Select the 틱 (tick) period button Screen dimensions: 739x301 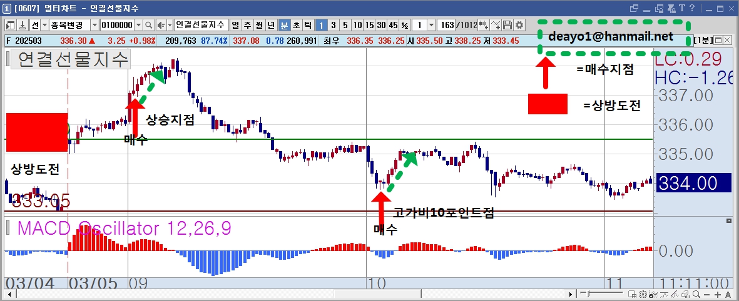tap(308, 25)
